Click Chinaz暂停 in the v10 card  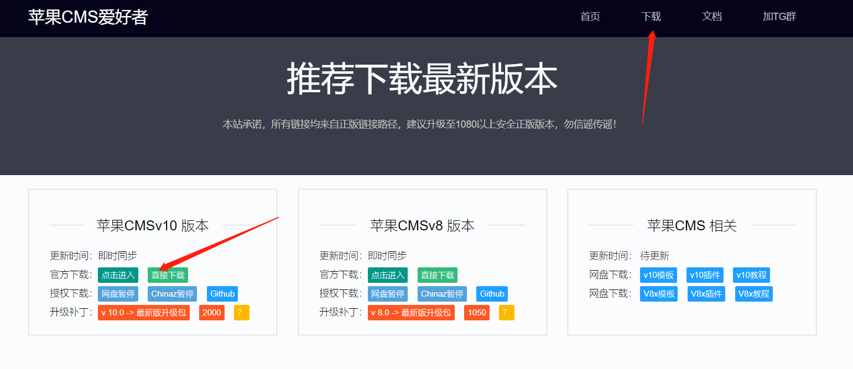(172, 293)
